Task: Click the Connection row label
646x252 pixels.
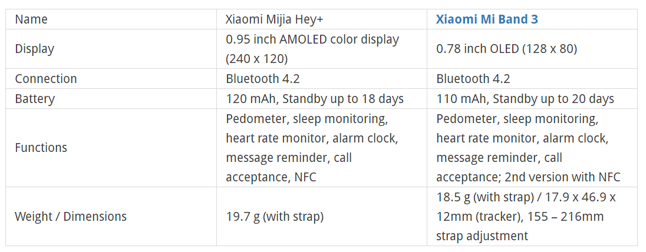Action: pos(46,79)
